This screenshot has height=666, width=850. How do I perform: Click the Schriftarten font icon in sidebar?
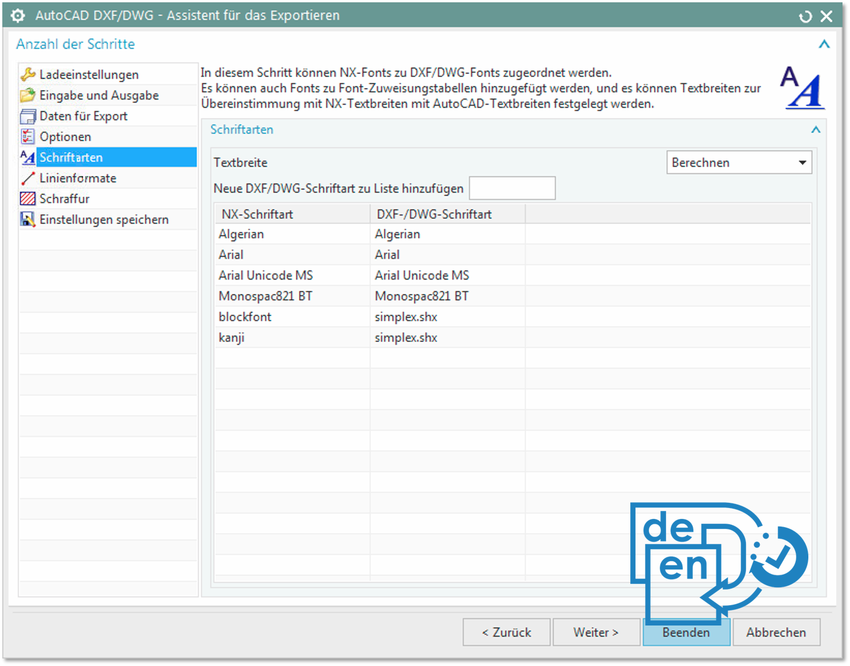click(28, 157)
